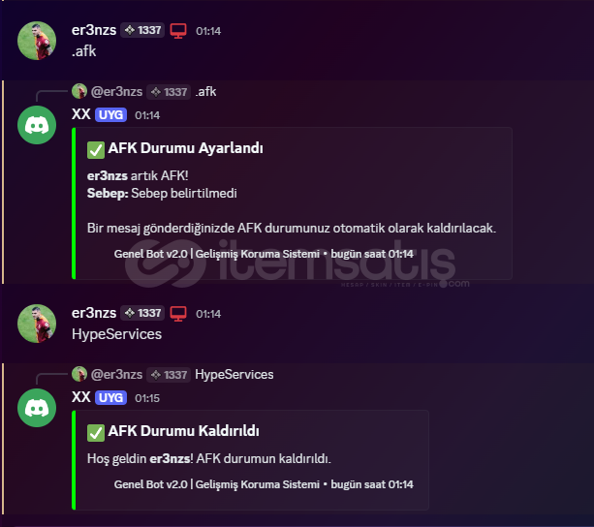
Task: Click the green checkmark by AFK Durumu Kaldırıldı
Action: point(96,433)
